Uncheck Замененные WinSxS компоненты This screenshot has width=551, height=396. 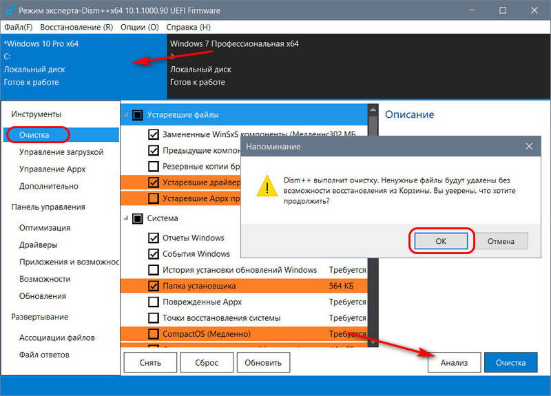[153, 134]
